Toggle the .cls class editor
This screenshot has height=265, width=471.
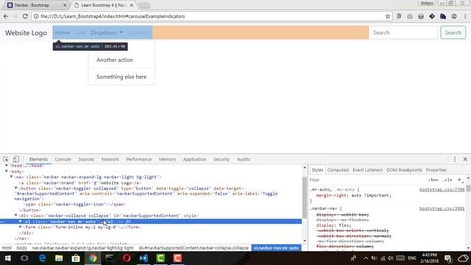coord(447,180)
